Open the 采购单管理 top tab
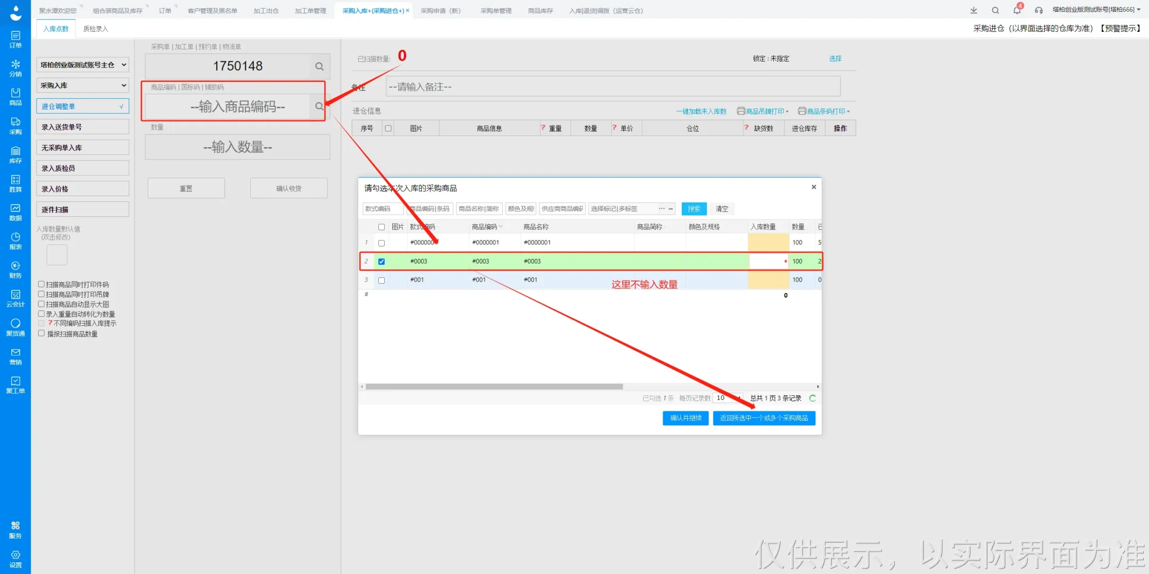Viewport: 1149px width, 574px height. coord(495,11)
